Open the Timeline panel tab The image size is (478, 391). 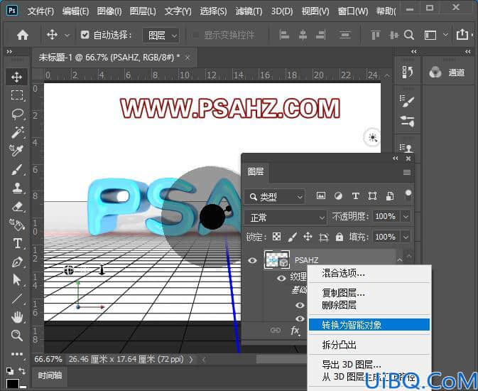tap(50, 375)
